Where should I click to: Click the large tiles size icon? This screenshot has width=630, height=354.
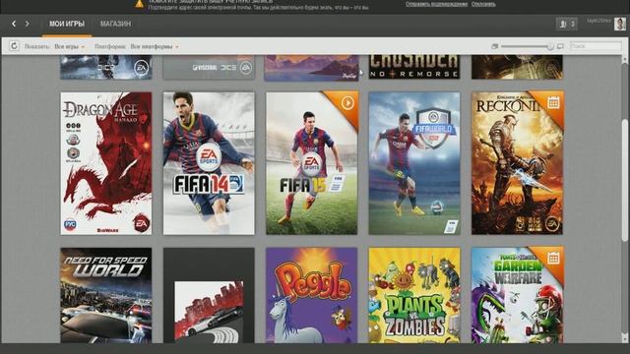pyautogui.click(x=560, y=46)
